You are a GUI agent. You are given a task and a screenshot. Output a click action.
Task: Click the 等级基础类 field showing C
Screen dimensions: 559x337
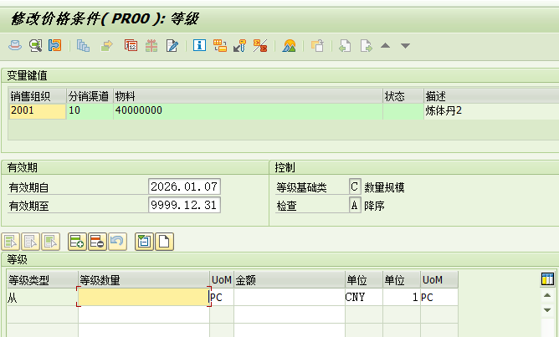354,186
